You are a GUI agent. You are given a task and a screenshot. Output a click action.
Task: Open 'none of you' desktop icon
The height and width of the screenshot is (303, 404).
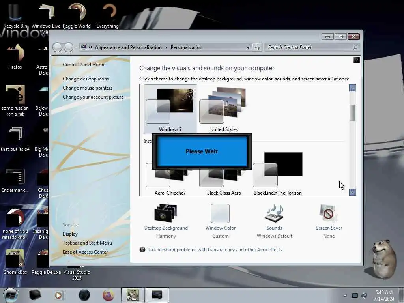pos(15,224)
